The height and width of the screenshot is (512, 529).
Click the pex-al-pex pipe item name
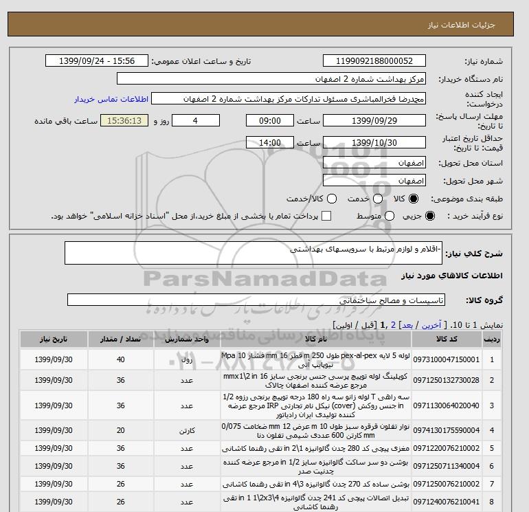tap(316, 360)
